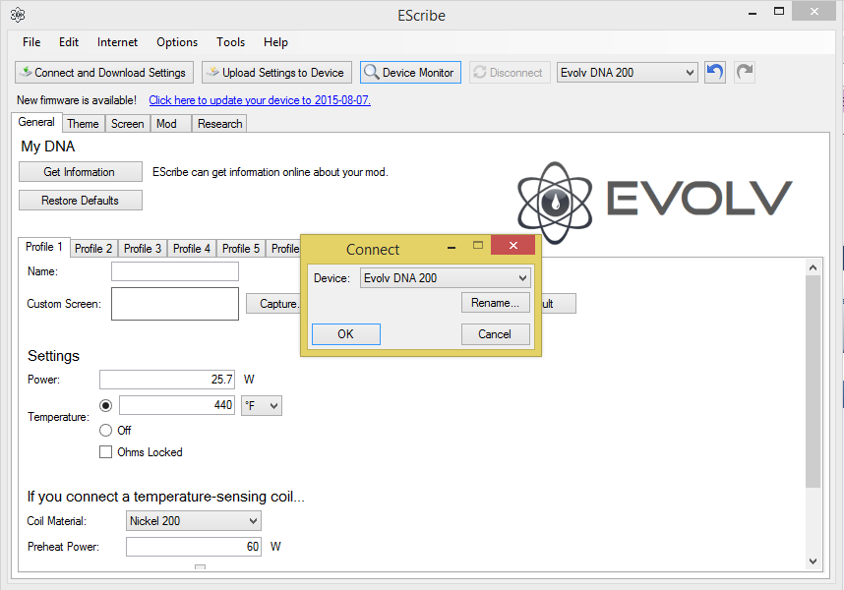Screen dimensions: 844x590
Task: Enable the Ohms Locked checkbox
Action: click(106, 452)
